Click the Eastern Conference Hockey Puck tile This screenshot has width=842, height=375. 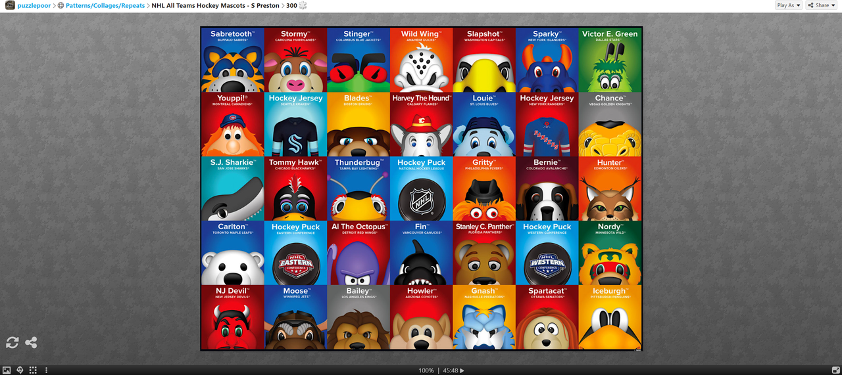pos(295,253)
